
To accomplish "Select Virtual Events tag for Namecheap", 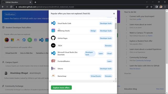I will tap(96, 76).
